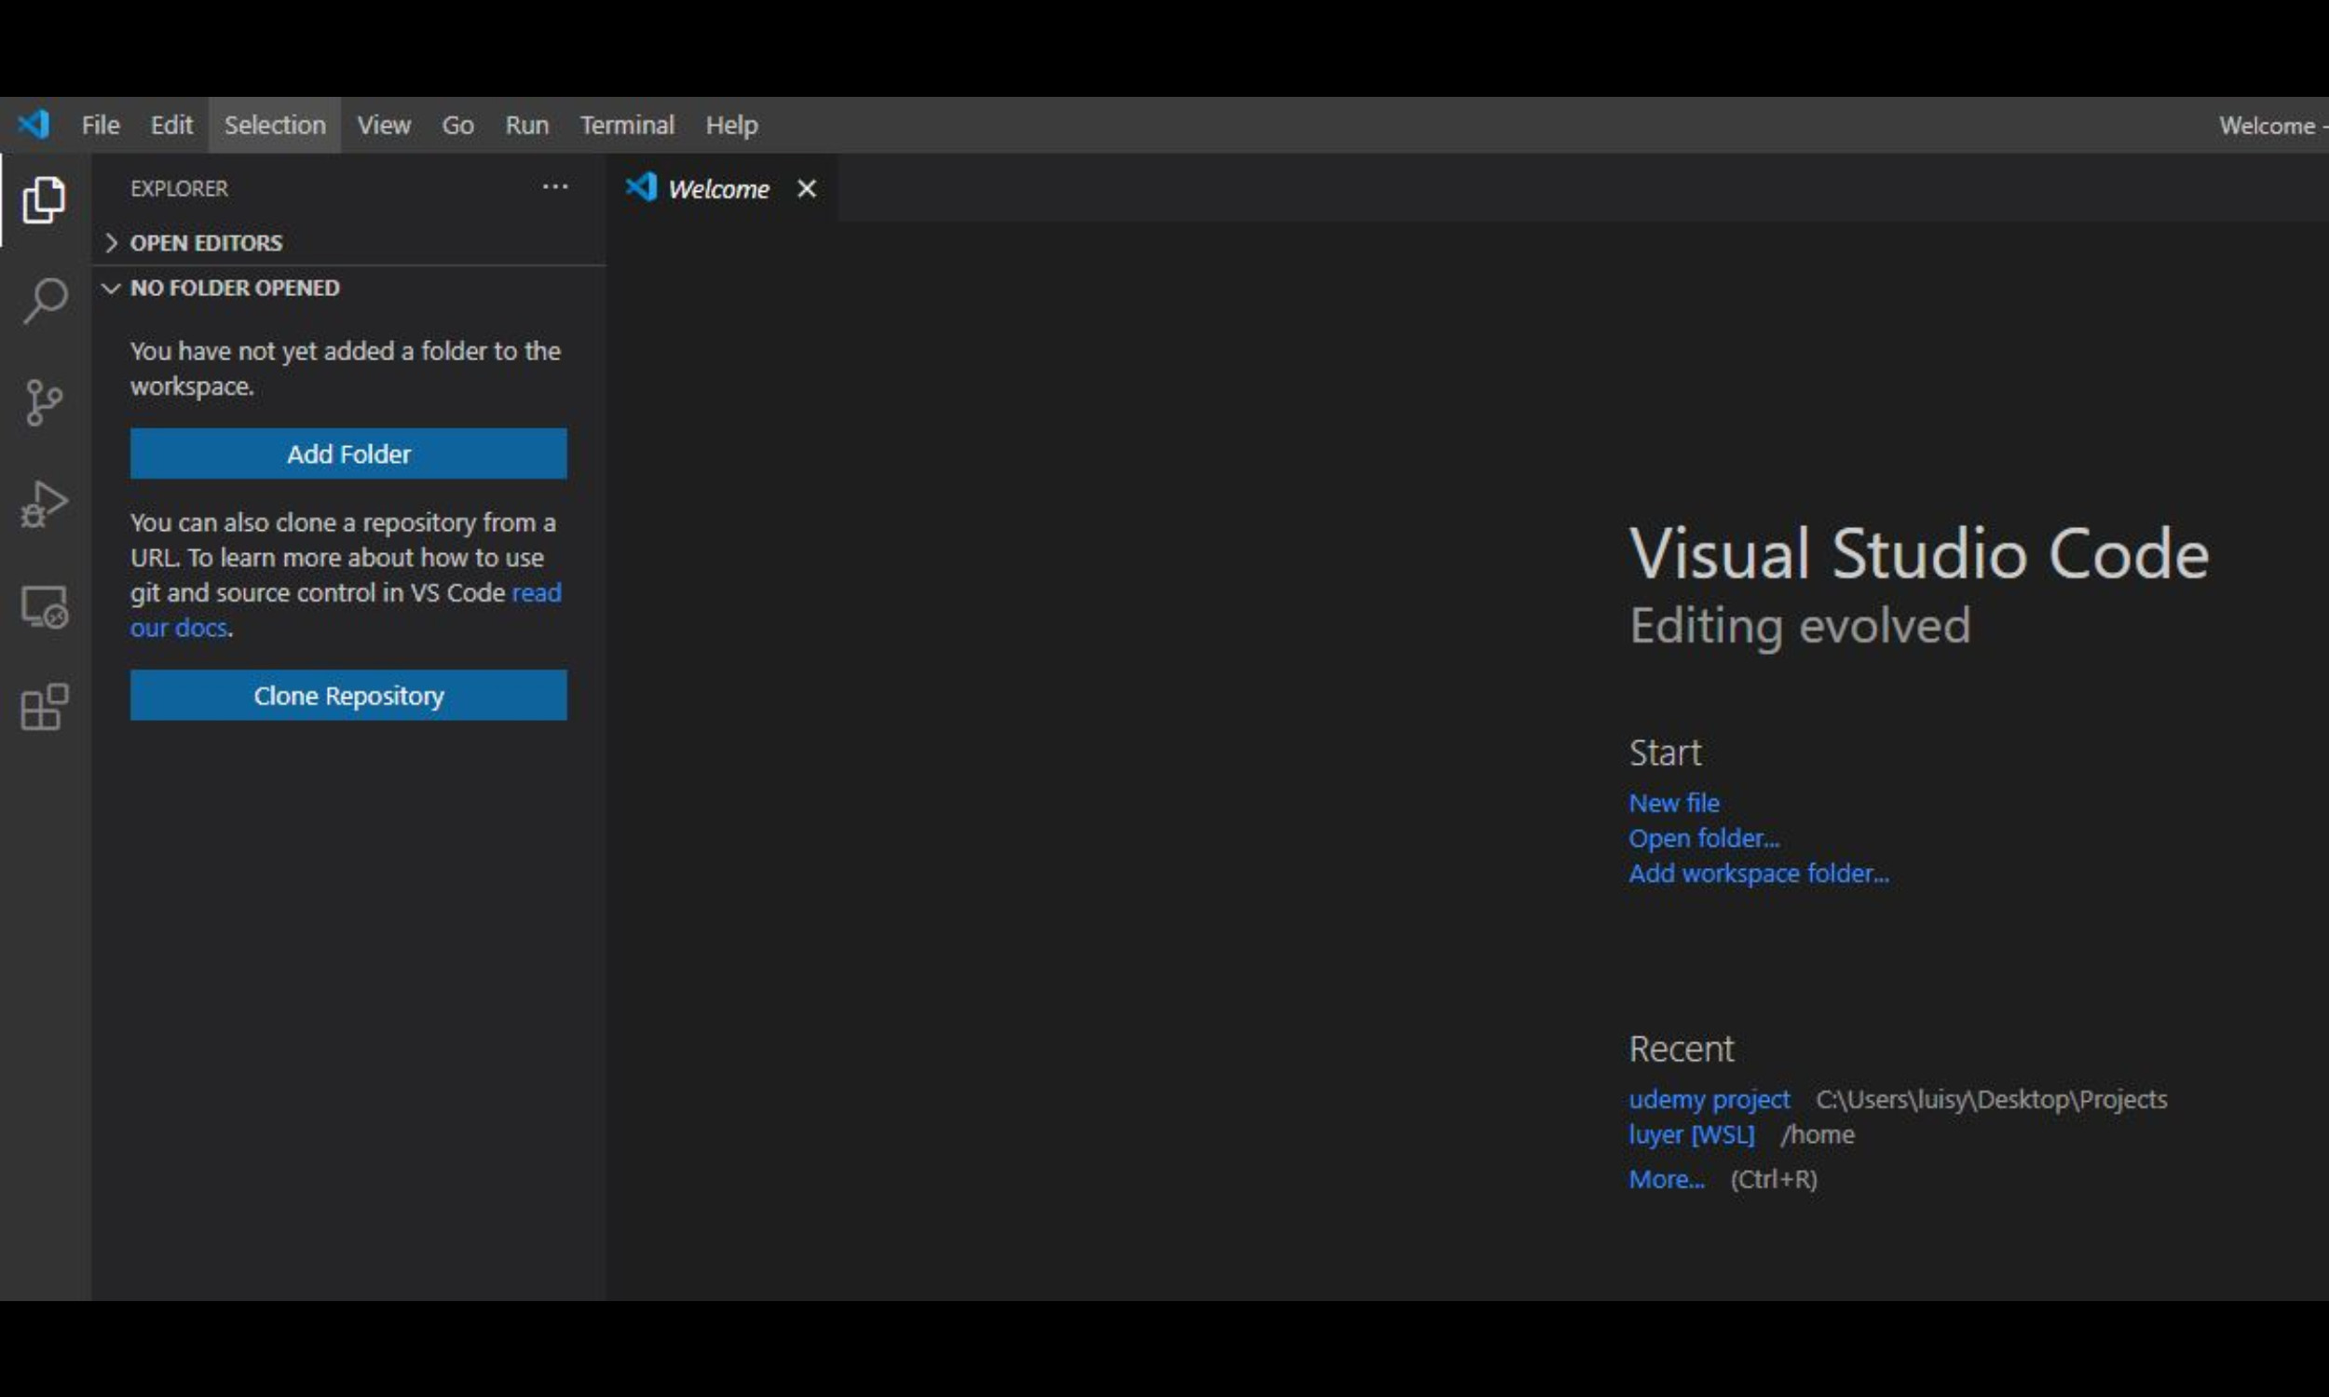Collapse the No Folder Opened section
This screenshot has height=1397, width=2329.
tap(234, 288)
